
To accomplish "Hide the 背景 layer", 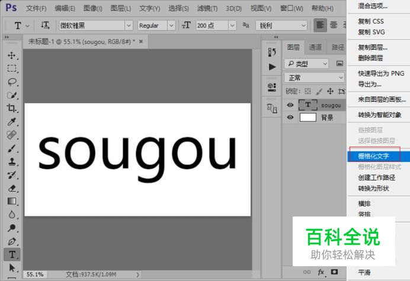I will (290, 117).
